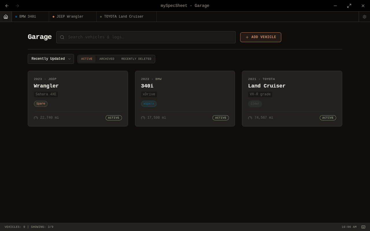The height and width of the screenshot is (231, 370).
Task: Click the Spare tag on the Wrangler card
Action: coord(40,104)
